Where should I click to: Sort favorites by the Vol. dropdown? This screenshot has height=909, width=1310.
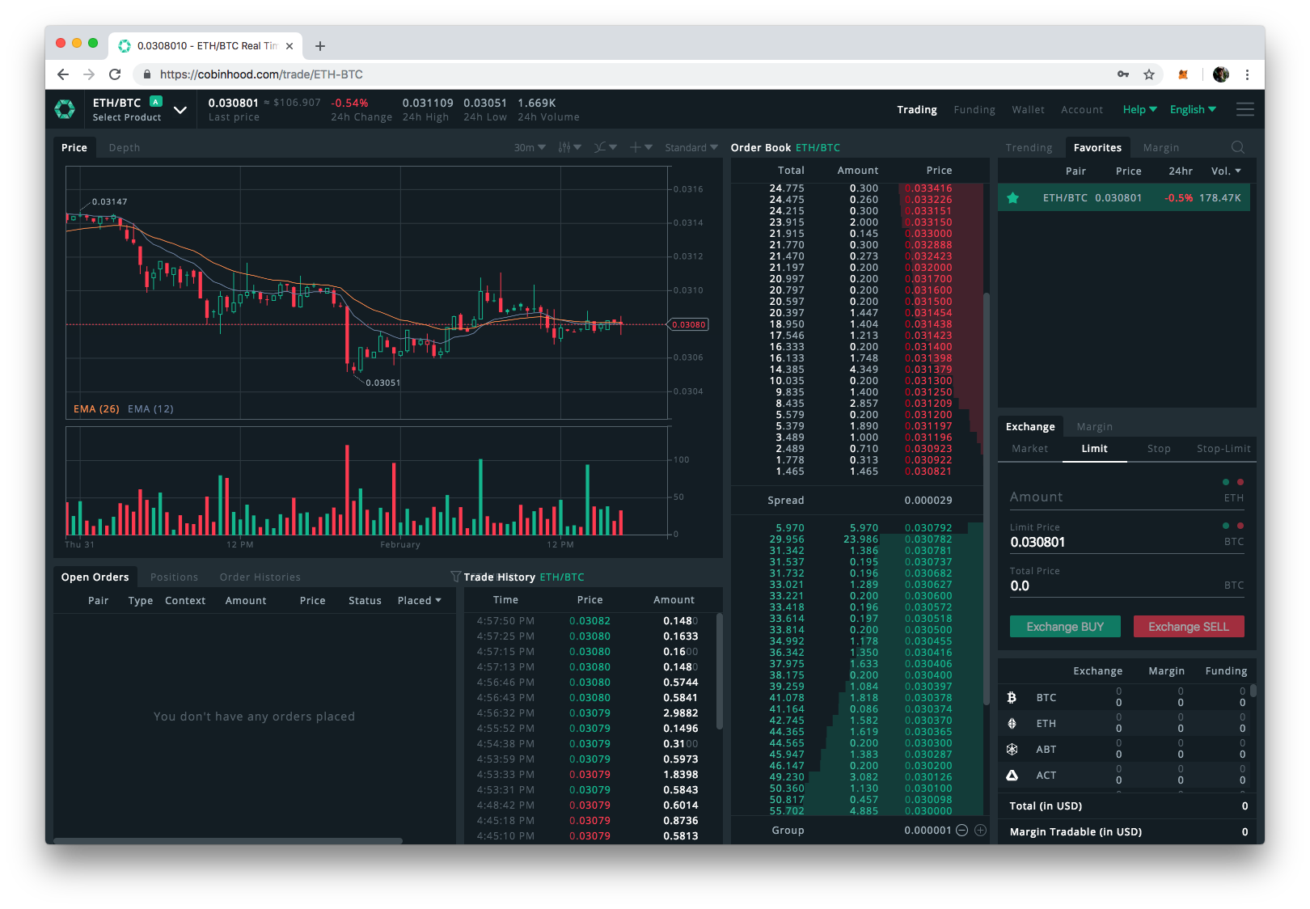pyautogui.click(x=1226, y=171)
